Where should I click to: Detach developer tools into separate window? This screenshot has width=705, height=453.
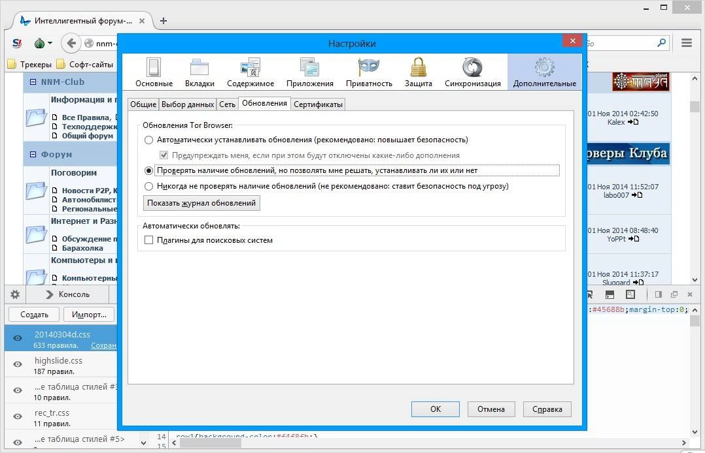pos(674,294)
